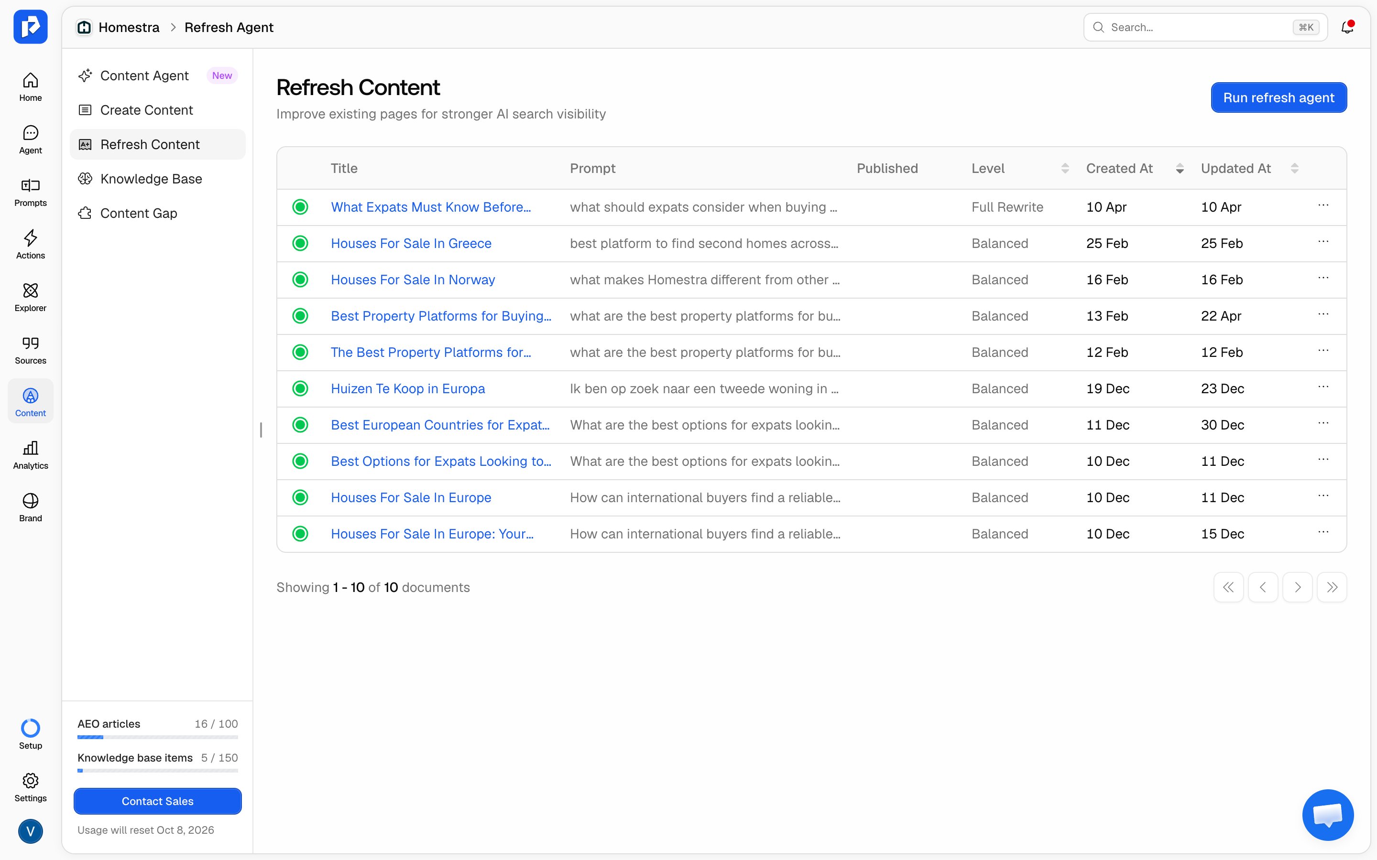
Task: Click Homestra breadcrumb
Action: pos(129,27)
